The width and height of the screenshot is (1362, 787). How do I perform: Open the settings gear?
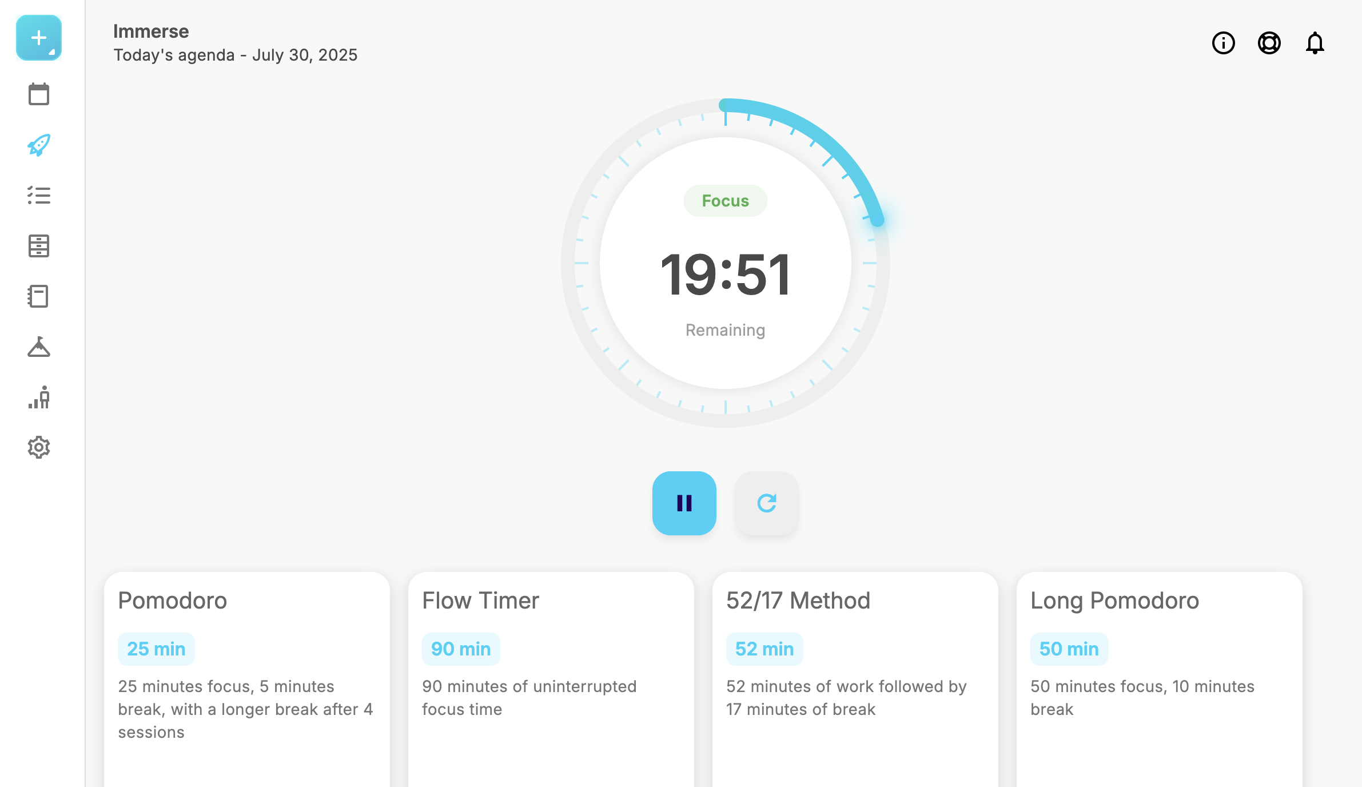[39, 447]
